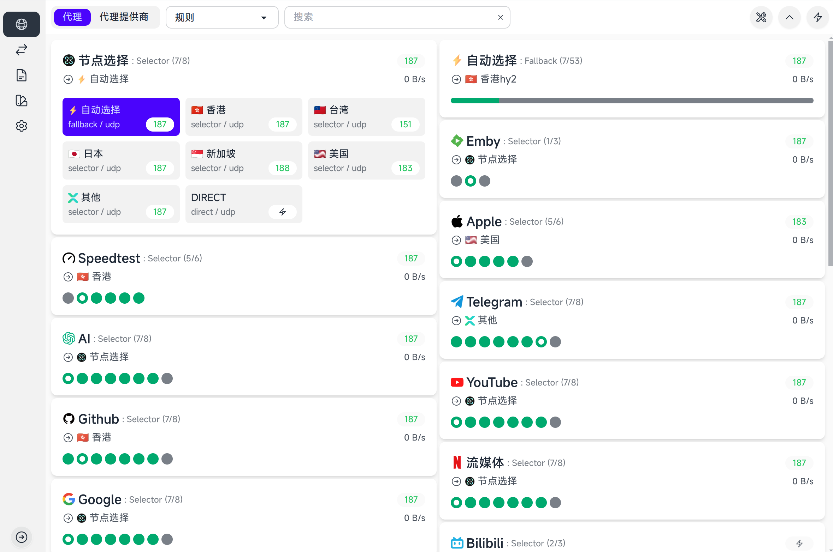Expand the 流媒体 selector group

point(632,481)
